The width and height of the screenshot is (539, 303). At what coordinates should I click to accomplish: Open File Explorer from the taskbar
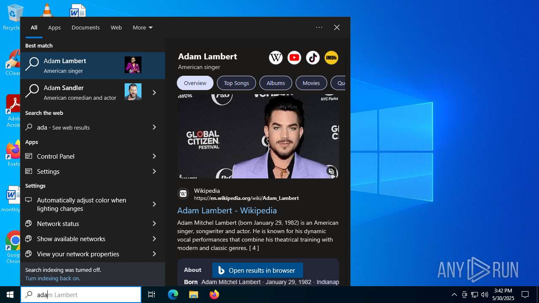click(x=194, y=295)
